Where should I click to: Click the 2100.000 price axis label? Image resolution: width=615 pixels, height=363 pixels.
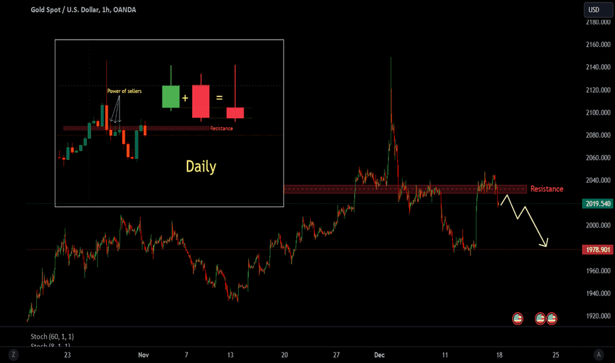(x=598, y=112)
